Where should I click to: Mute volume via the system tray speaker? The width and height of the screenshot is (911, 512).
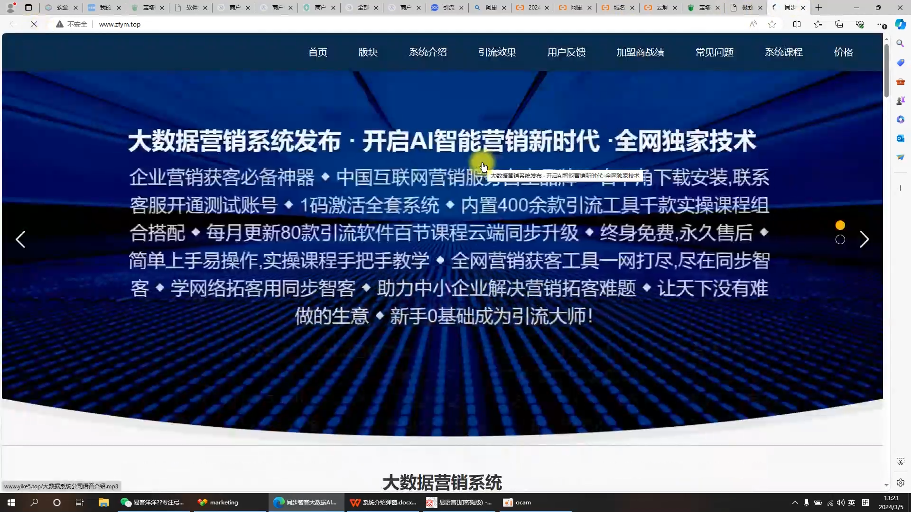point(841,503)
